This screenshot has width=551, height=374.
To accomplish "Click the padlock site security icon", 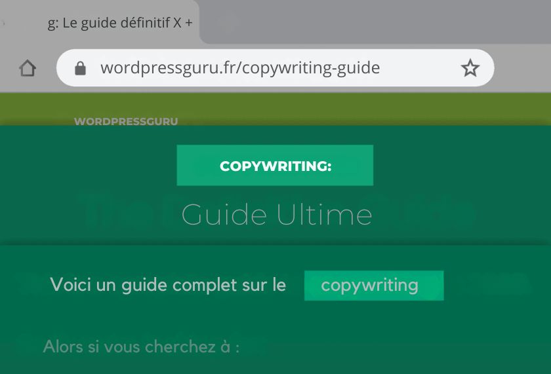I will (80, 68).
